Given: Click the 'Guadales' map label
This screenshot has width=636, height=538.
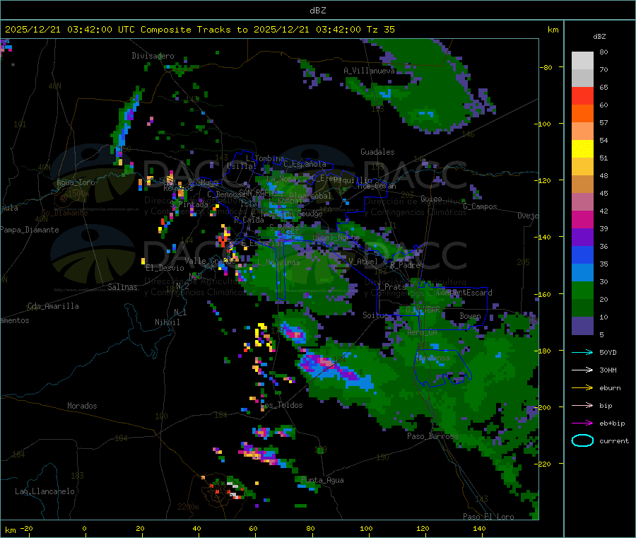Looking at the screenshot, I should pos(377,152).
